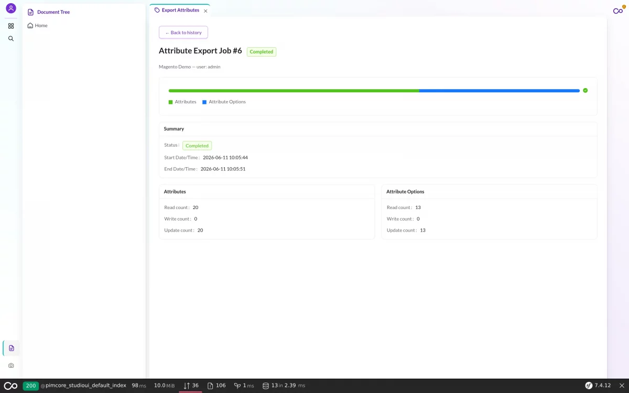Click the Summary card header
The image size is (629, 393).
point(378,129)
